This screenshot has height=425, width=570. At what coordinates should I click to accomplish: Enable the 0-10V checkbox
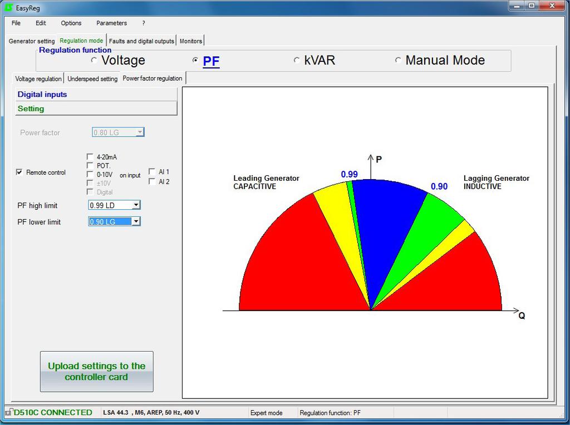[x=90, y=174]
